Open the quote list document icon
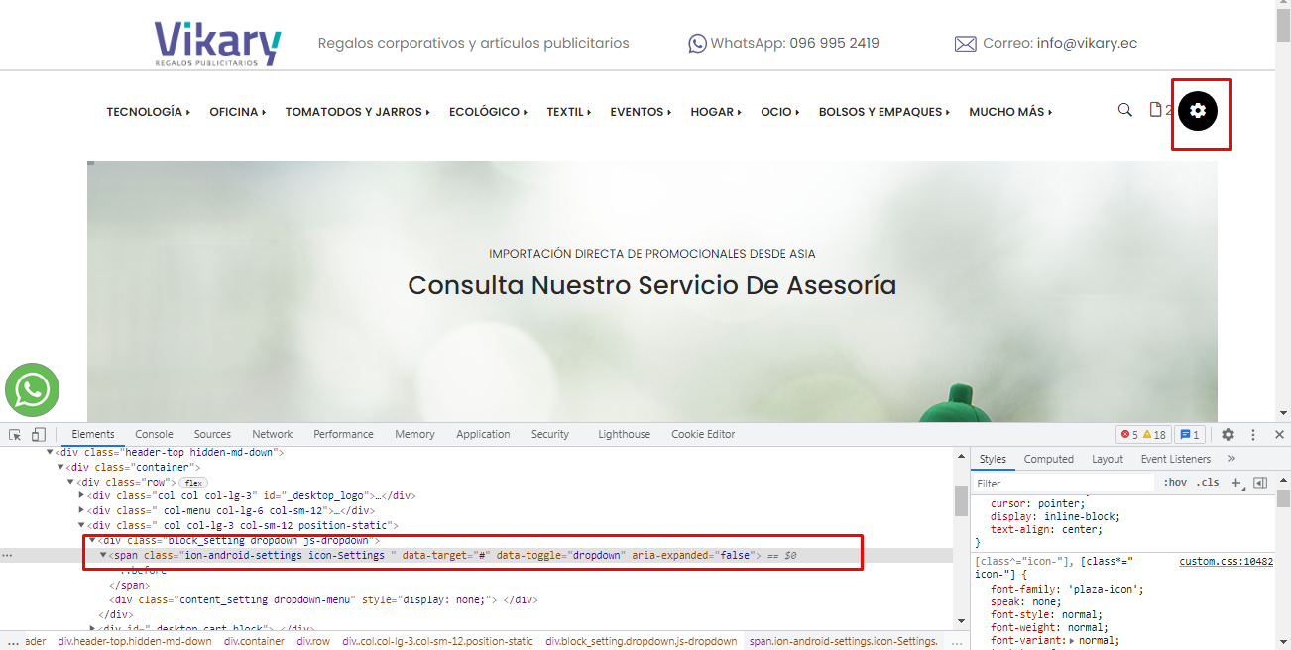This screenshot has width=1291, height=650. 1155,110
